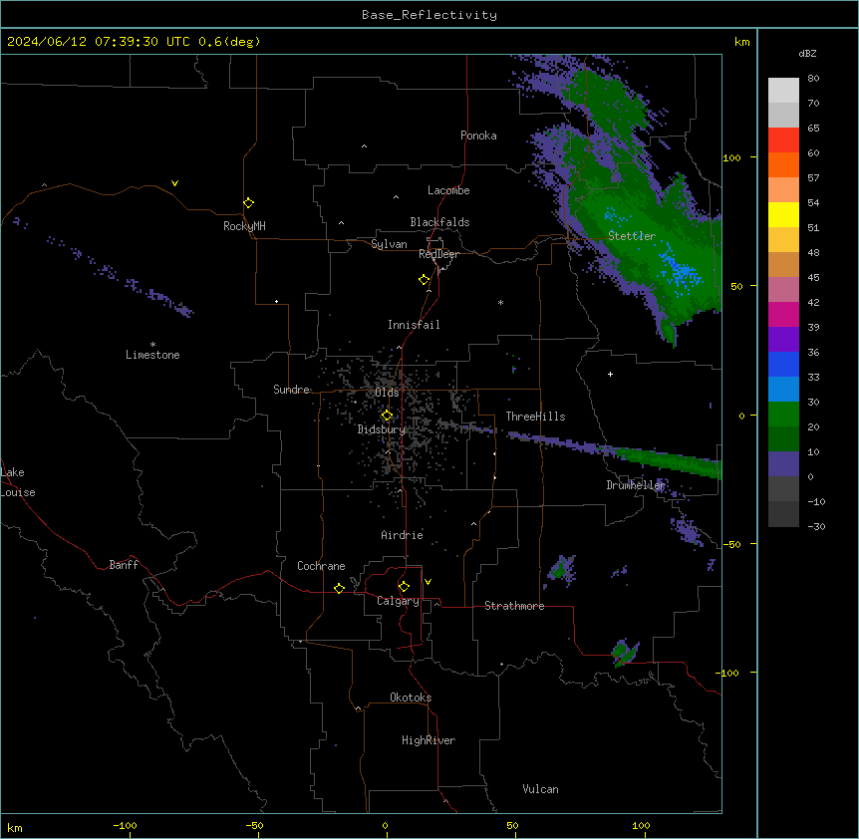This screenshot has height=839, width=859.
Task: Click the purple 0-10 dBZ legend swatch
Action: click(x=783, y=464)
